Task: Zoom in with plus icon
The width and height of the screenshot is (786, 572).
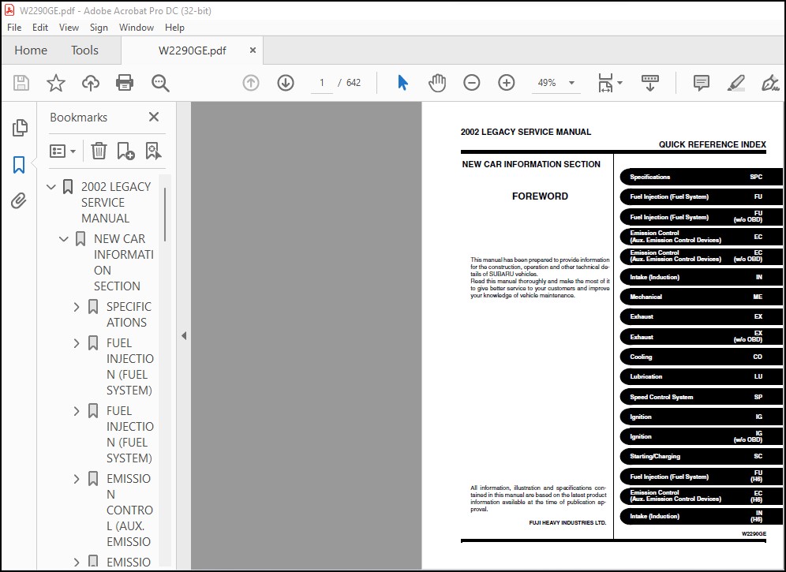Action: pyautogui.click(x=507, y=83)
